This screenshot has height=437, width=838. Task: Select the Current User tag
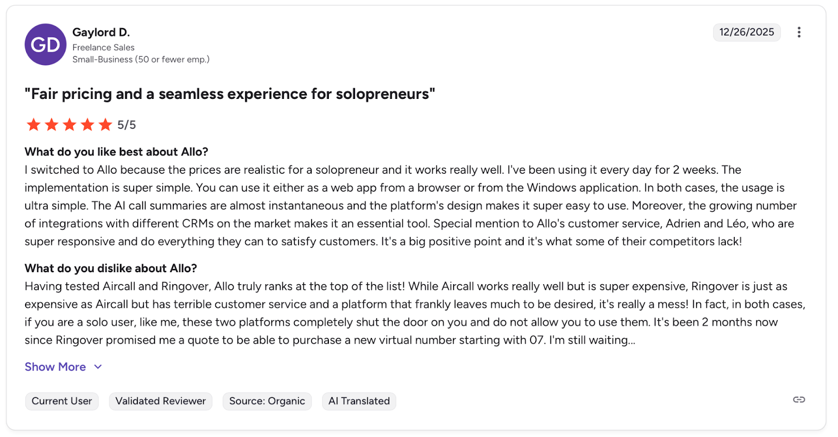62,401
